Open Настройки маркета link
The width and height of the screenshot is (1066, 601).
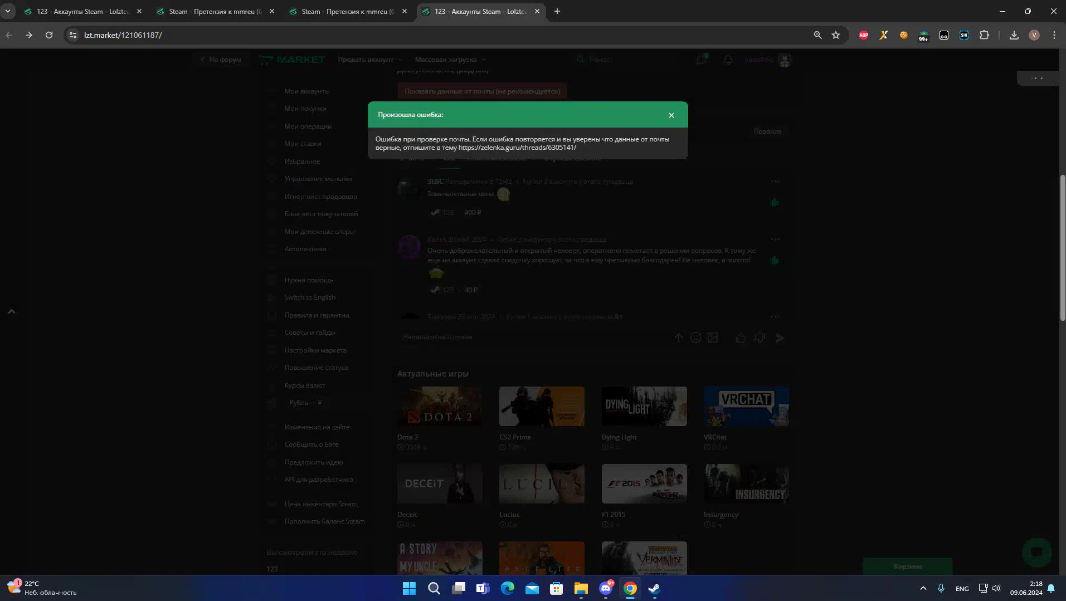[315, 350]
